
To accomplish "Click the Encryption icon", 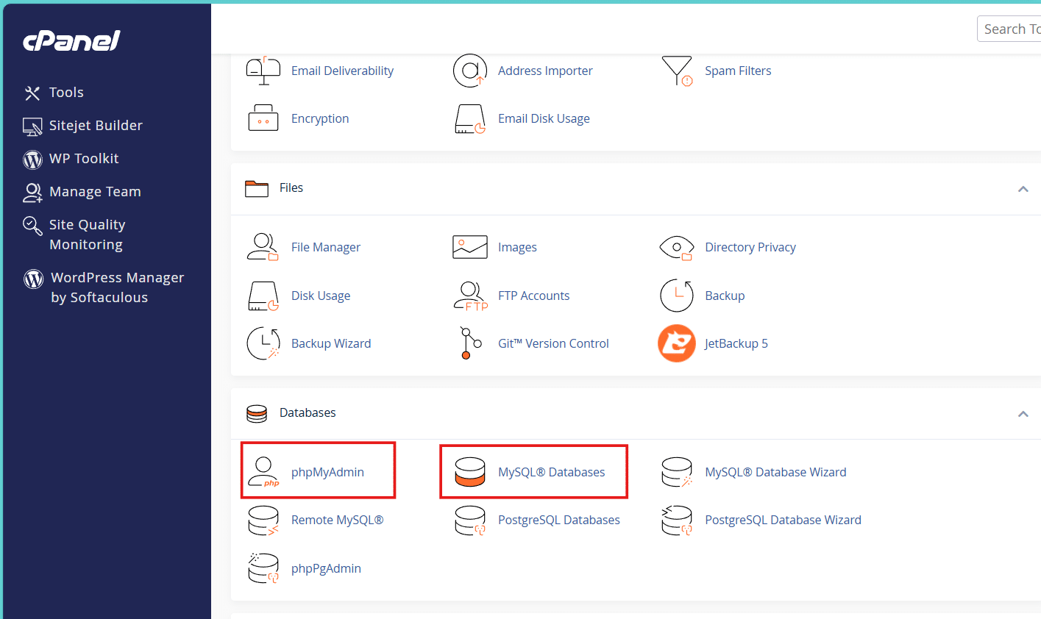I will 263,118.
